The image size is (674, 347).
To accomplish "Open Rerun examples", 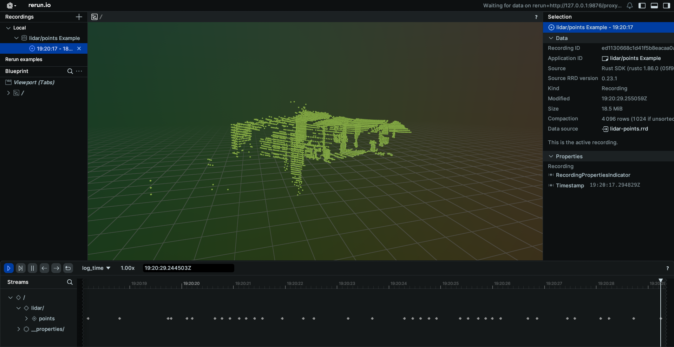I will point(24,59).
